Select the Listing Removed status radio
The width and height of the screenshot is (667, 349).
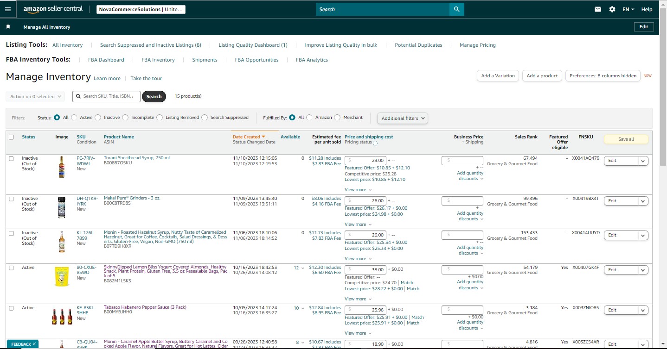point(160,118)
